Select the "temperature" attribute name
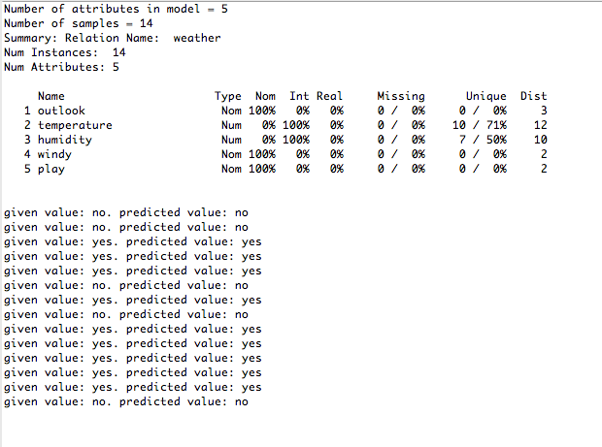 [75, 125]
